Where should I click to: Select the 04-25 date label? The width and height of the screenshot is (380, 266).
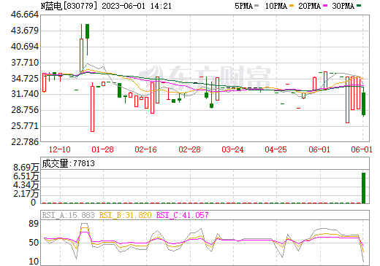click(x=275, y=149)
